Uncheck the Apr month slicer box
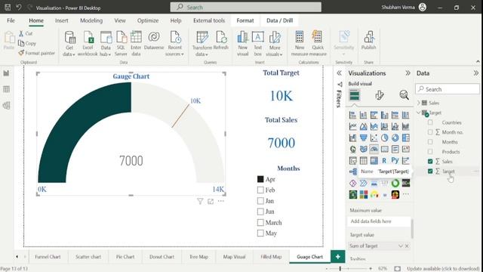The height and width of the screenshot is (272, 483). [x=260, y=179]
